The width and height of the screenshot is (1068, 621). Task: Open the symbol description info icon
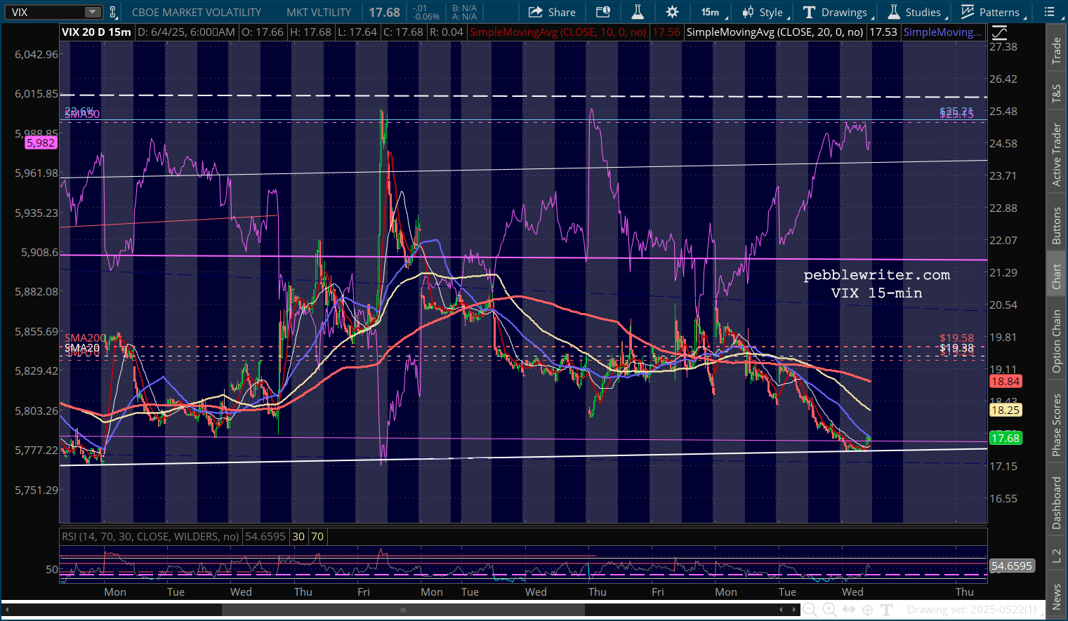[602, 12]
